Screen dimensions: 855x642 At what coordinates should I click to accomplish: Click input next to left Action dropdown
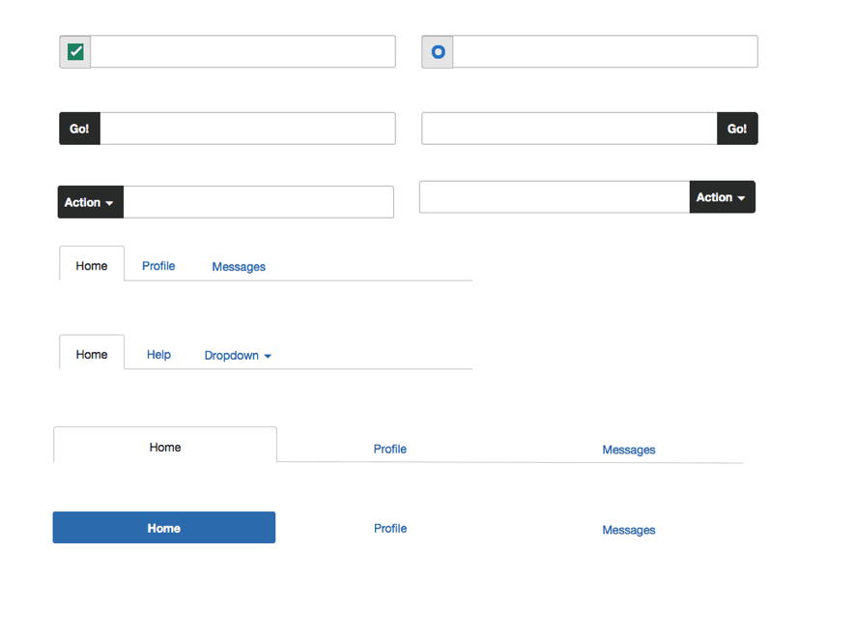259,202
